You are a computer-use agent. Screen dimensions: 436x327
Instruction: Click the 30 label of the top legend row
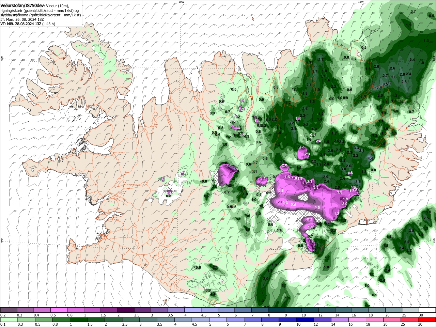click(x=421, y=315)
